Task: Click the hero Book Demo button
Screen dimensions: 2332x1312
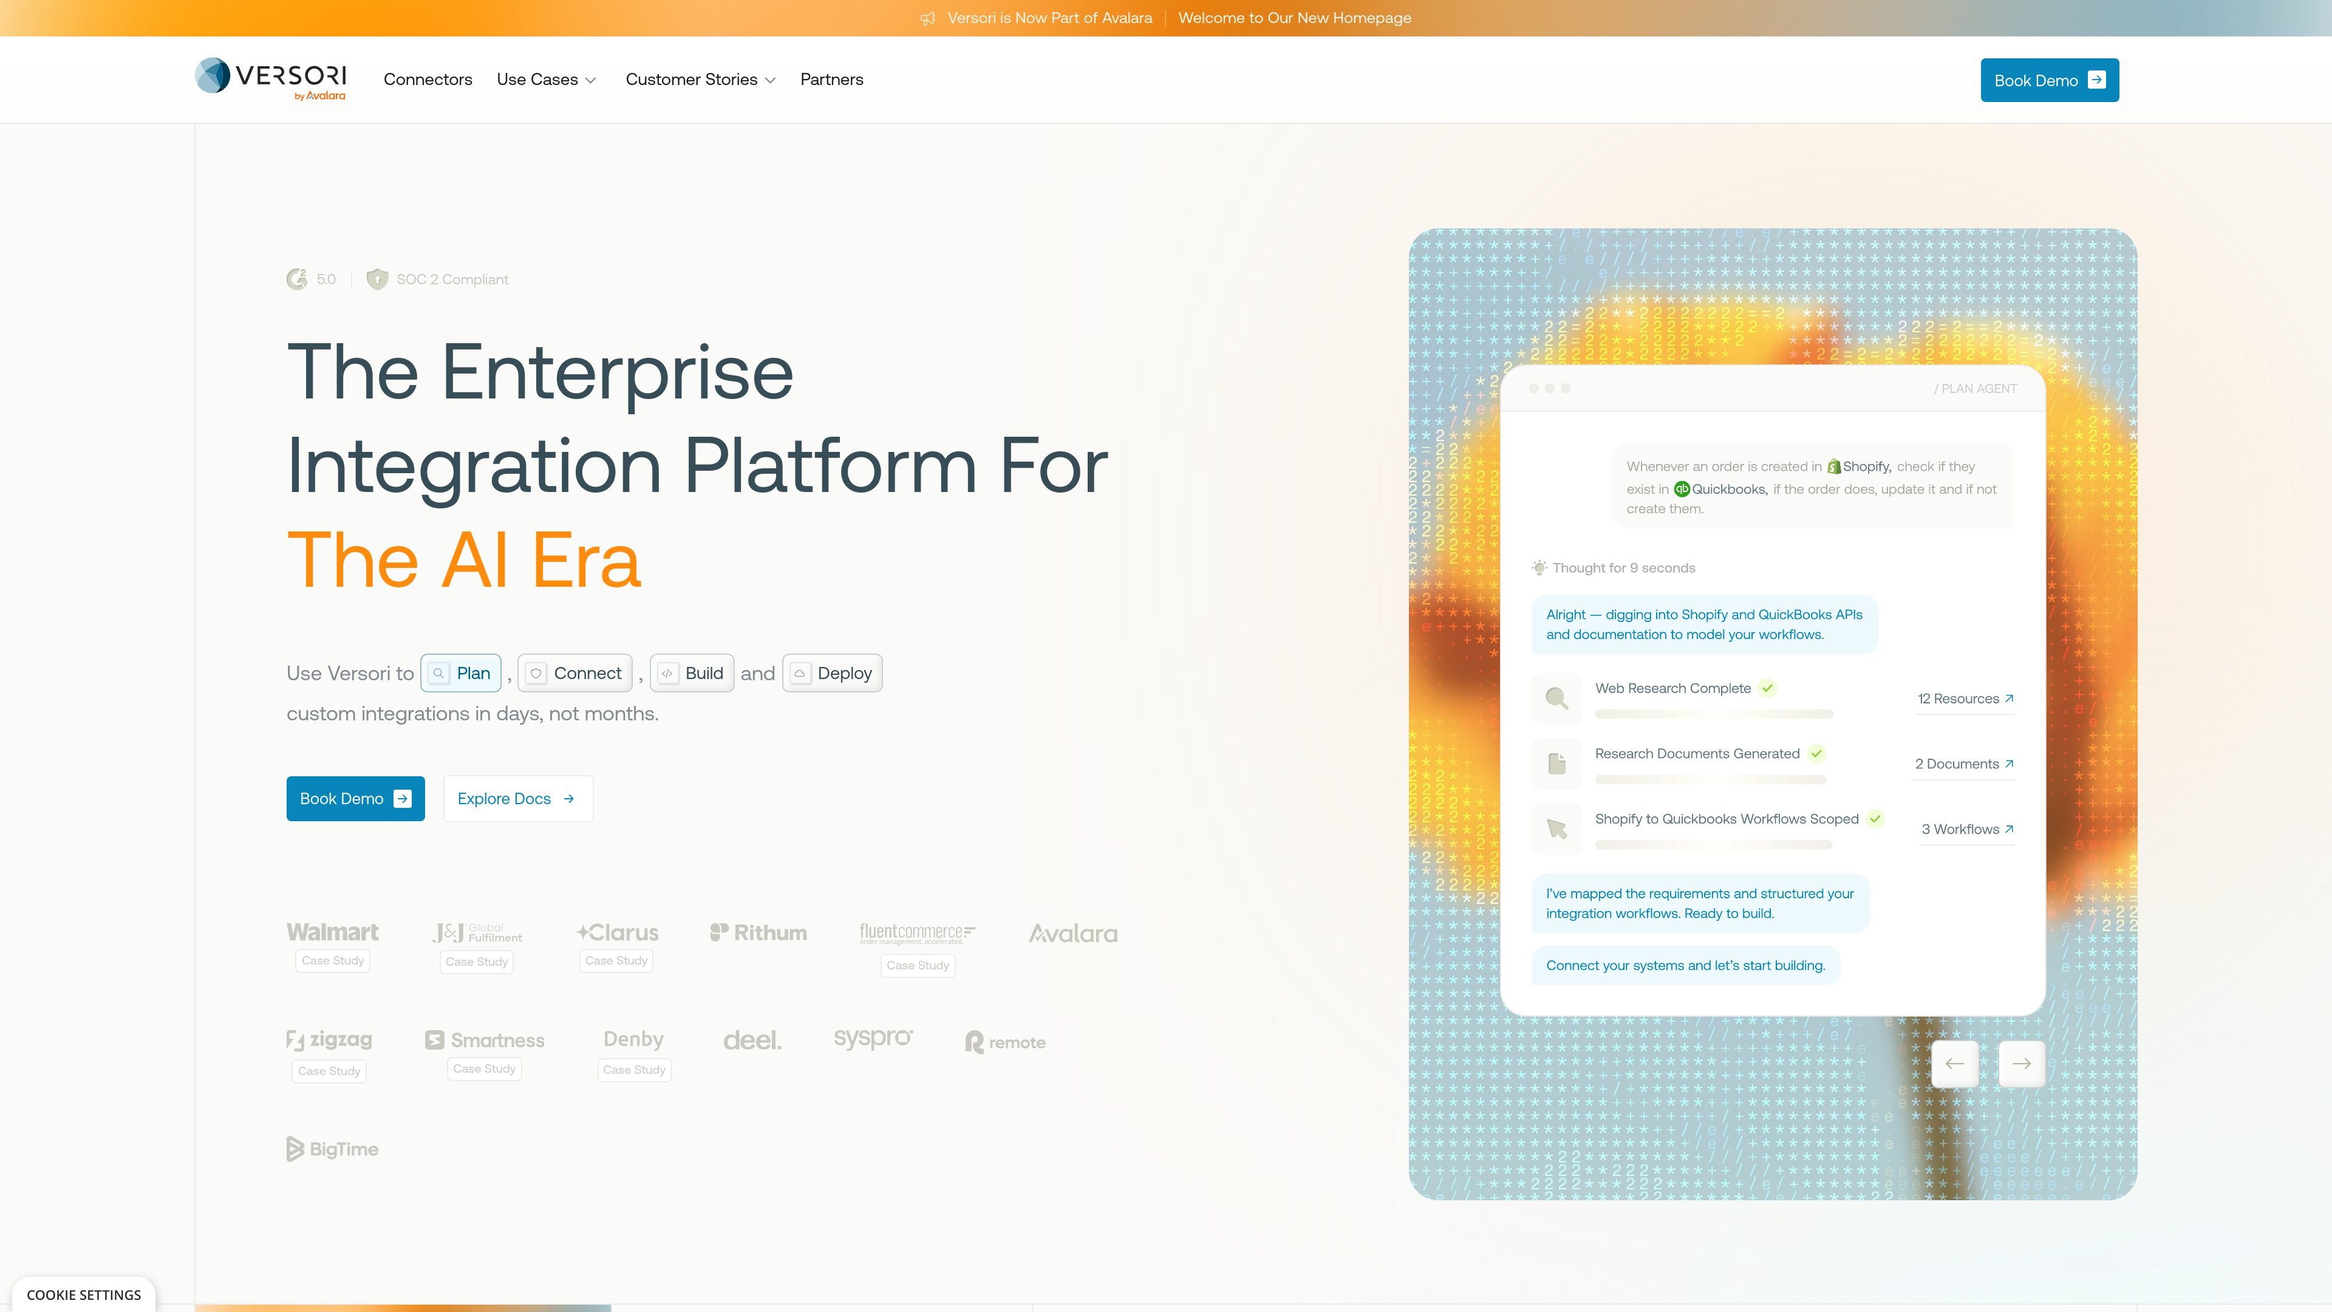Action: click(x=356, y=799)
